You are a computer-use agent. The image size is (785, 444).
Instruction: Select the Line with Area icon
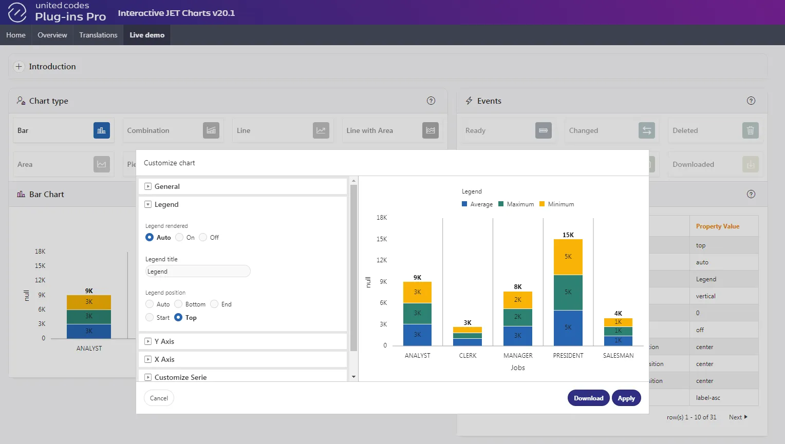coord(431,130)
